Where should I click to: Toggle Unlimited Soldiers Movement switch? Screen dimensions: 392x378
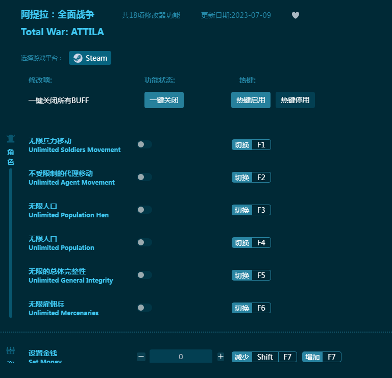point(144,144)
